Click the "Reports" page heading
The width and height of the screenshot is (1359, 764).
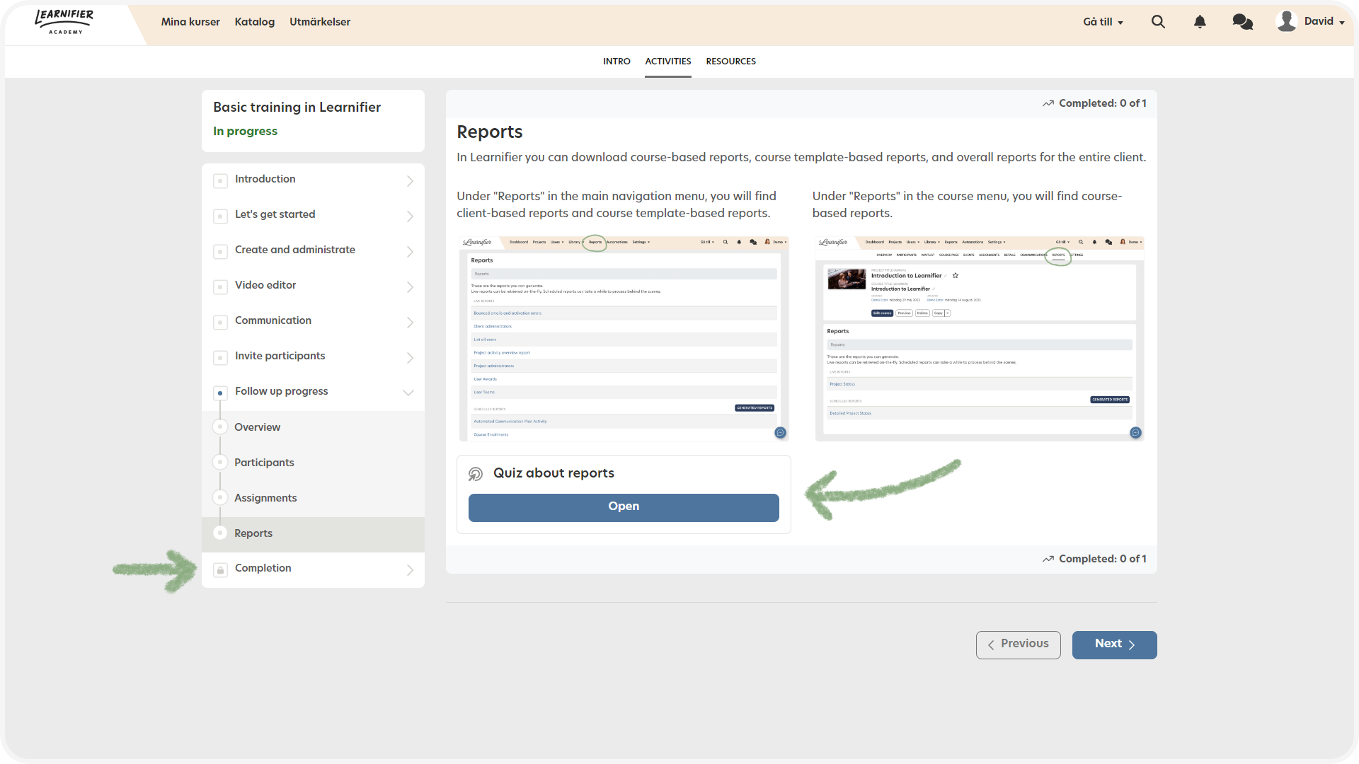(490, 132)
